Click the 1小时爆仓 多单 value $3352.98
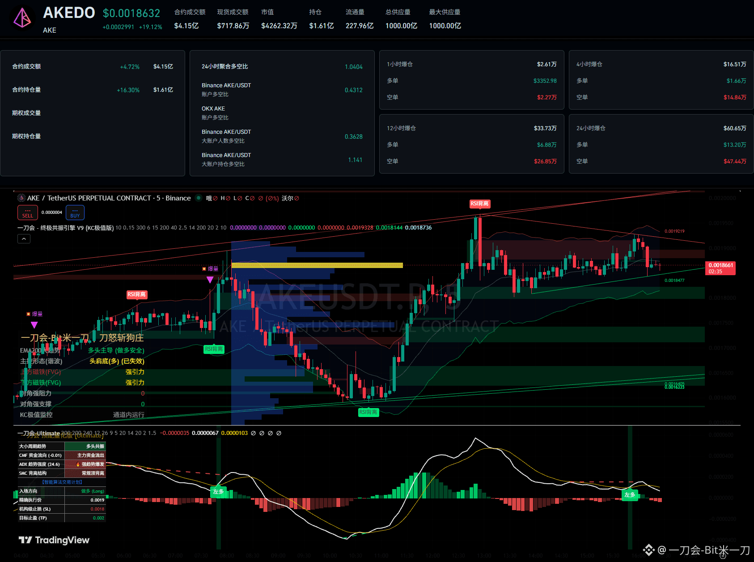754x562 pixels. [545, 81]
